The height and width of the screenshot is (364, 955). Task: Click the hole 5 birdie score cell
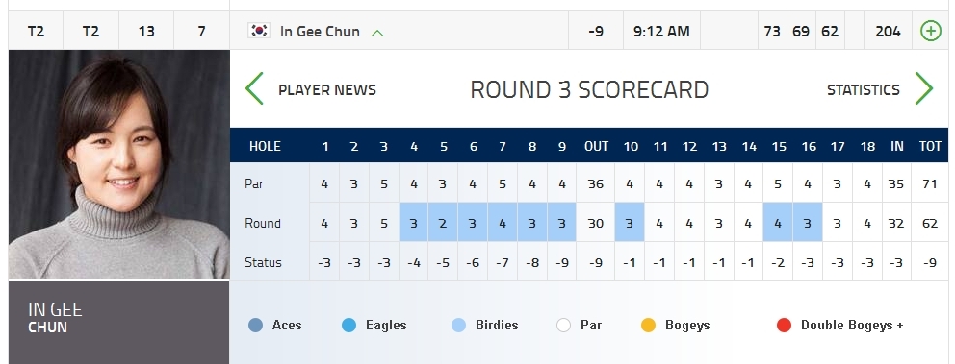point(443,223)
